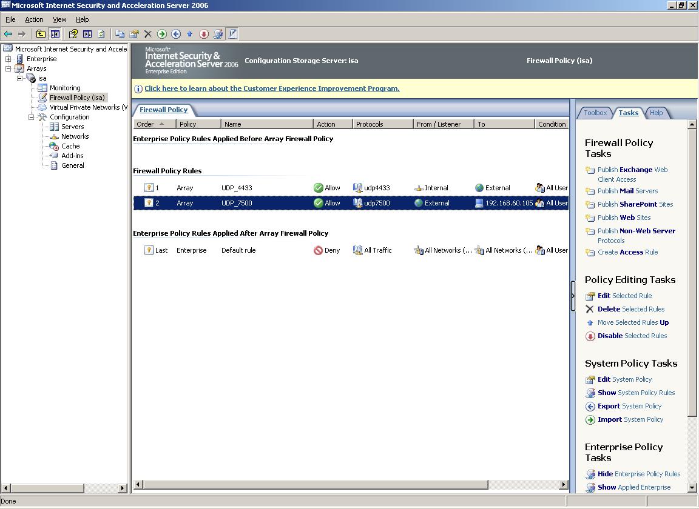Click the red Disable Selected Rules toolbar icon
699x509 pixels.
click(x=204, y=34)
